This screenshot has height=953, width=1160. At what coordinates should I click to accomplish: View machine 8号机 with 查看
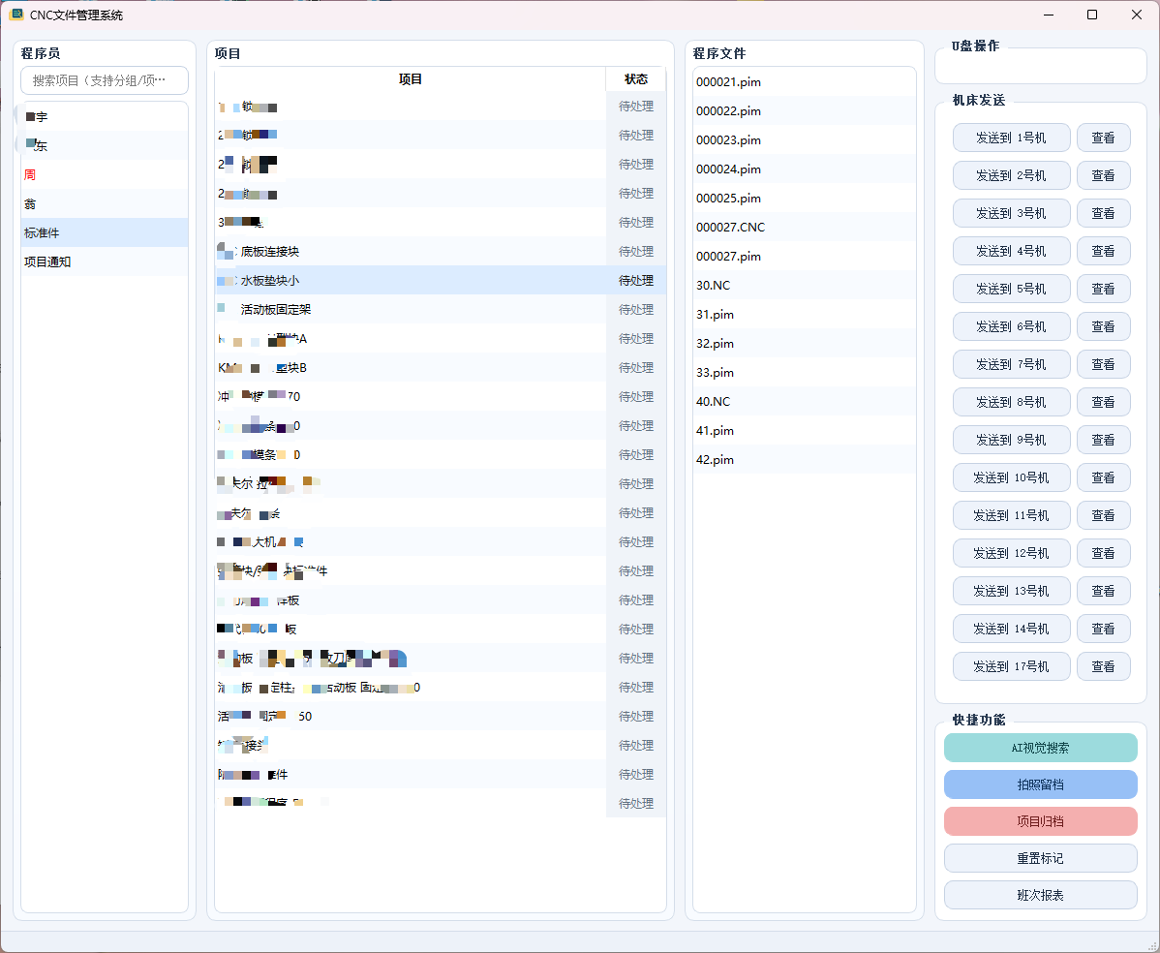[x=1103, y=402]
